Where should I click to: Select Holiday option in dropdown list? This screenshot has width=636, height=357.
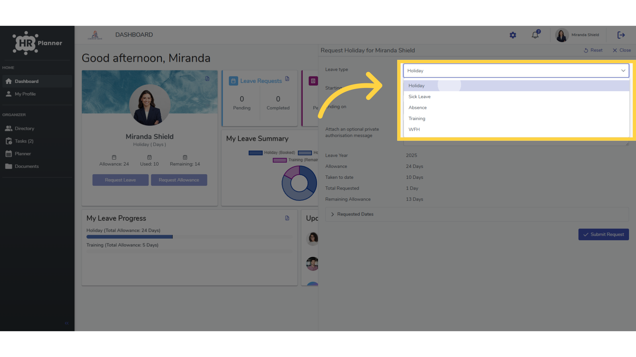516,86
